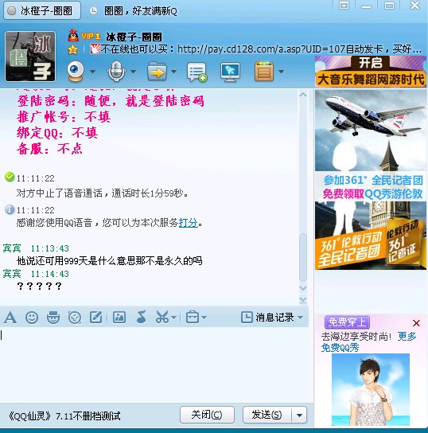Expand applications box dropdown arrow
428x433 pixels.
(x=281, y=72)
